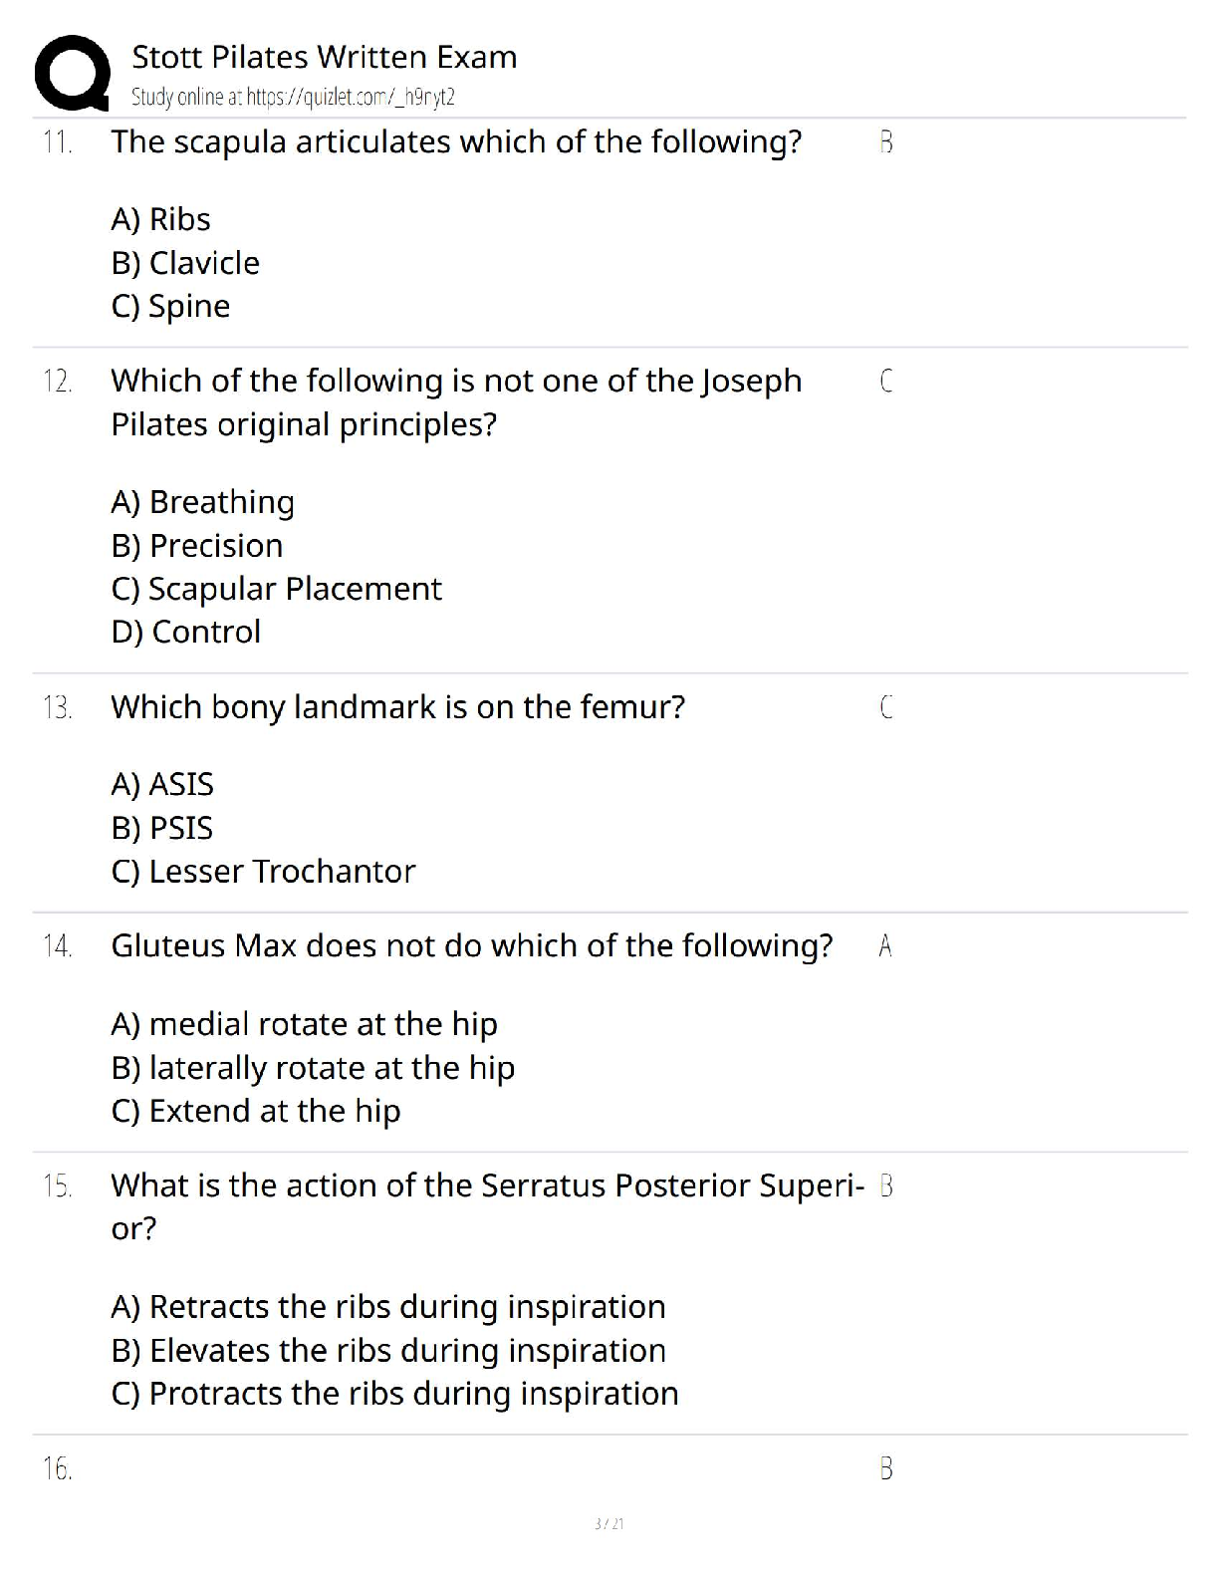1219x1578 pixels.
Task: Open the quizlet.com study link
Action: [293, 97]
